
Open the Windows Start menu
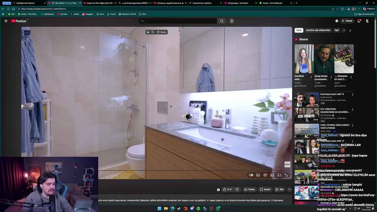[159, 208]
